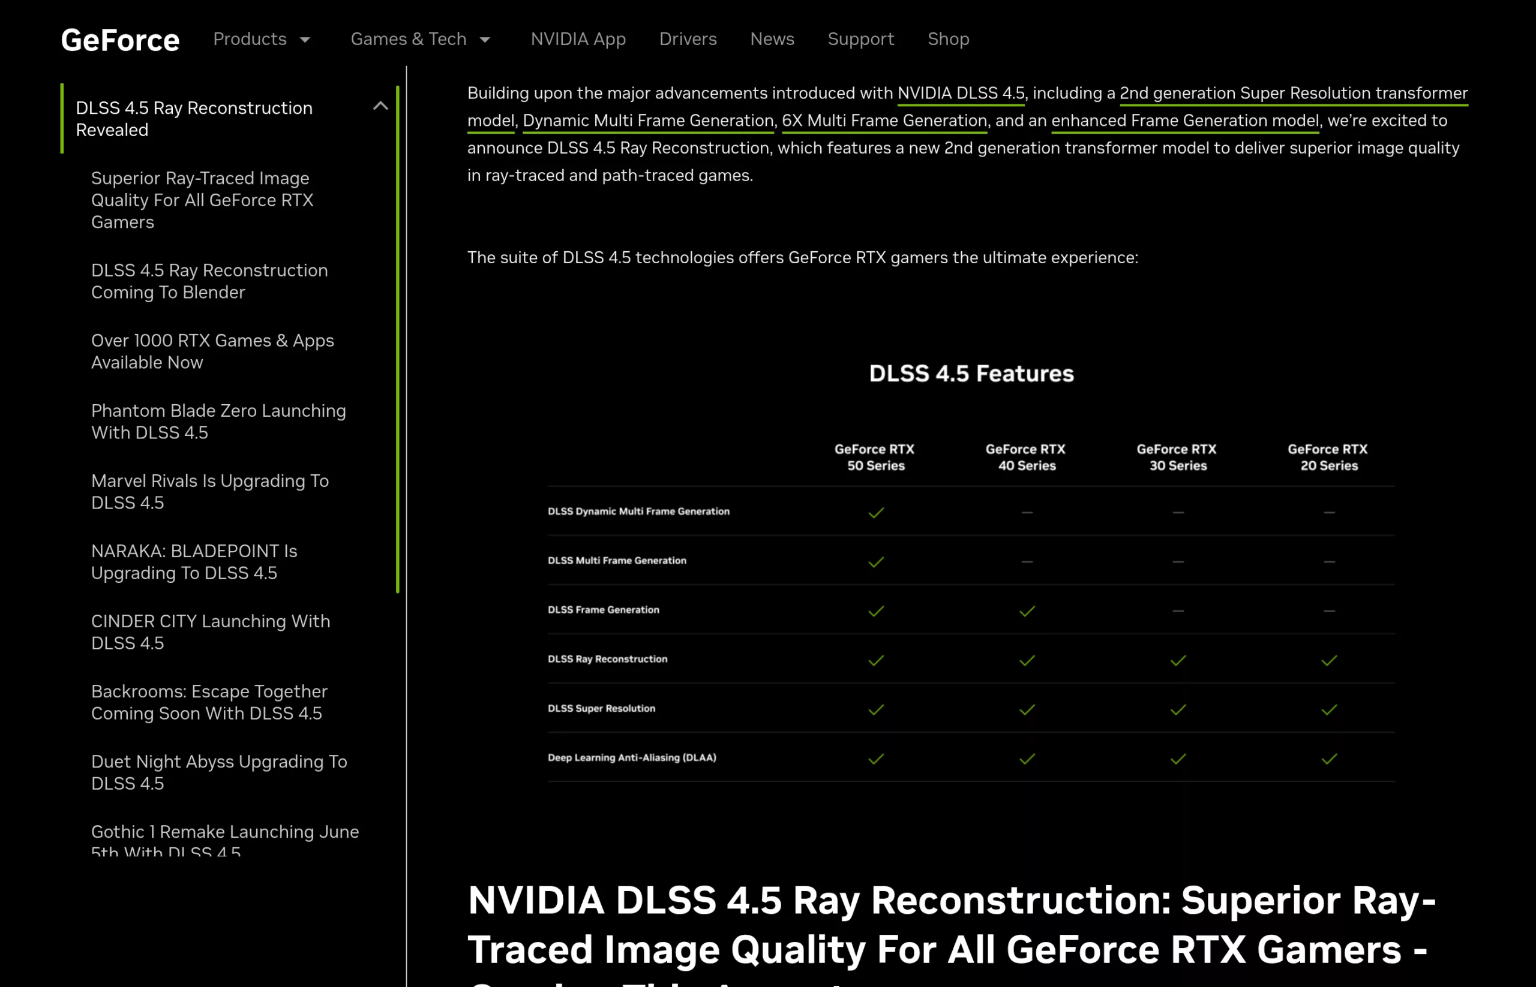
Task: Collapse the table of contents with chevron
Action: click(380, 106)
